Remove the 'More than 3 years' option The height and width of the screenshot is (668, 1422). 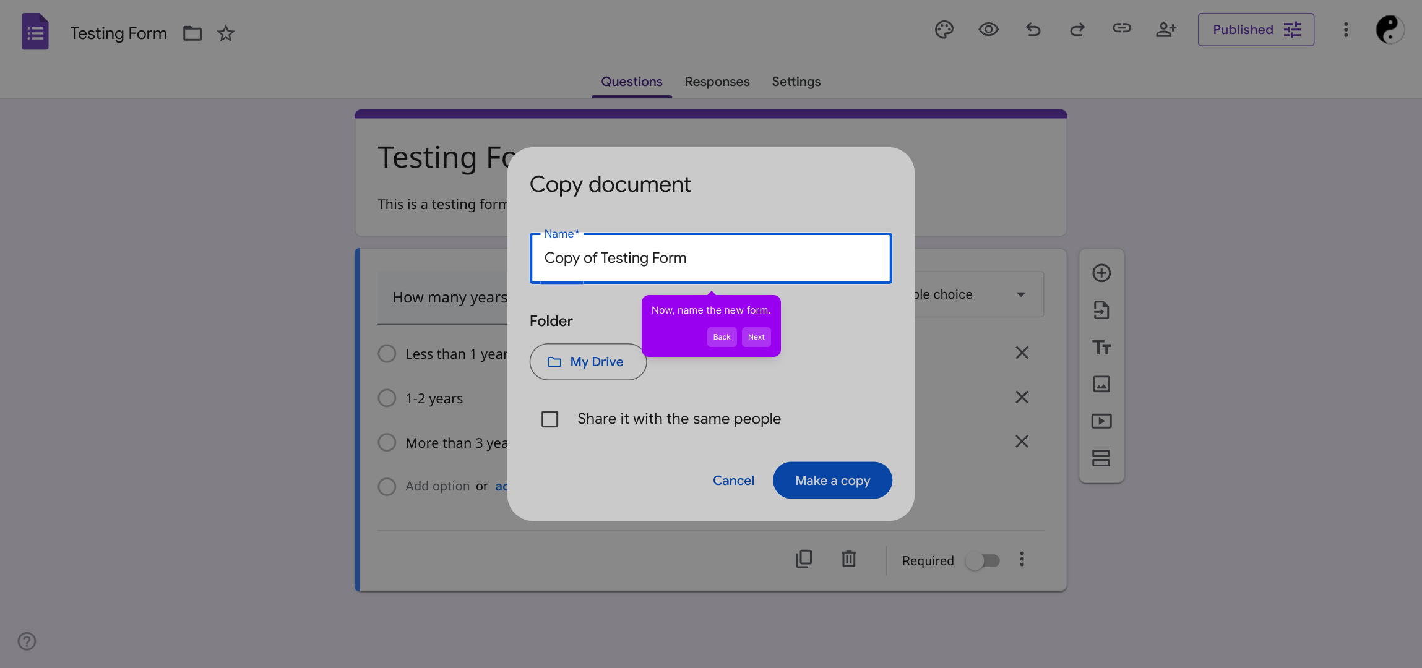coord(1022,442)
